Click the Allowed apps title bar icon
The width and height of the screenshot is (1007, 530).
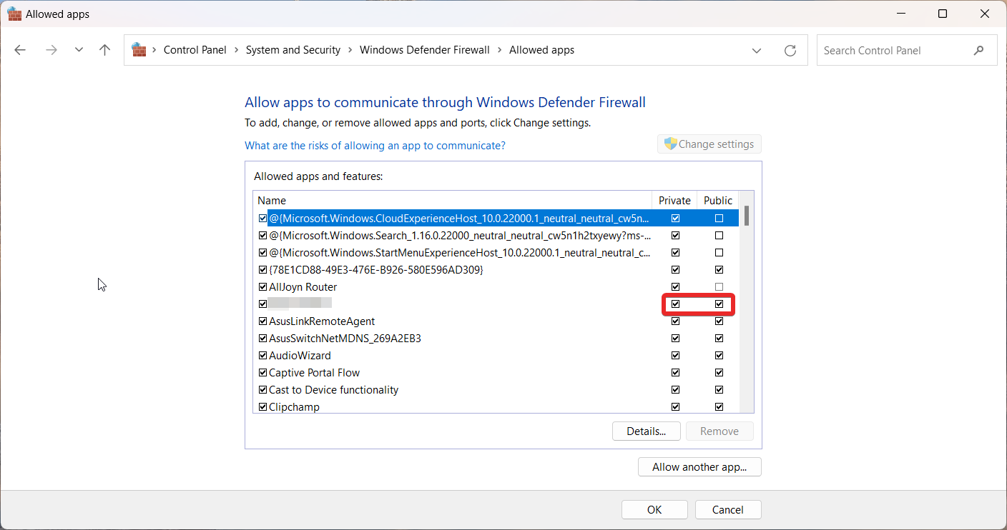pos(14,14)
